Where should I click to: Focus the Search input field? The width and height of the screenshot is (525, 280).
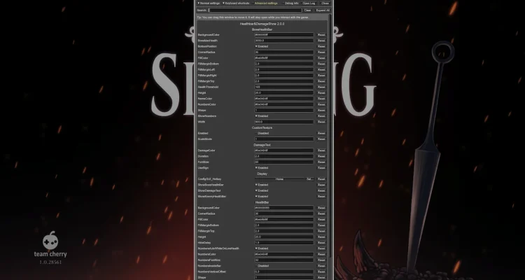pyautogui.click(x=255, y=10)
